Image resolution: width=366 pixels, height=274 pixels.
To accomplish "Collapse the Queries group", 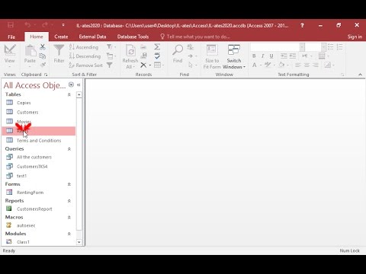I will 69,149.
